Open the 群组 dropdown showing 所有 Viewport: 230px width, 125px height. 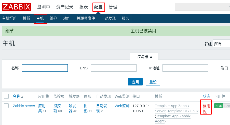[221, 44]
